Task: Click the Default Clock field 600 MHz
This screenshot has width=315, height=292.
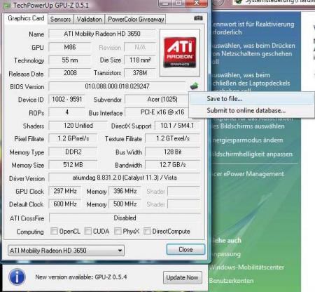Action: pos(65,204)
